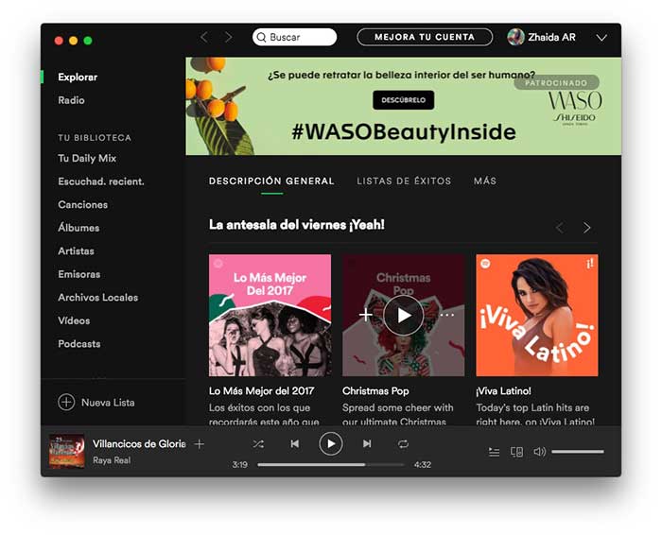Open Artistas in the library

coord(76,251)
